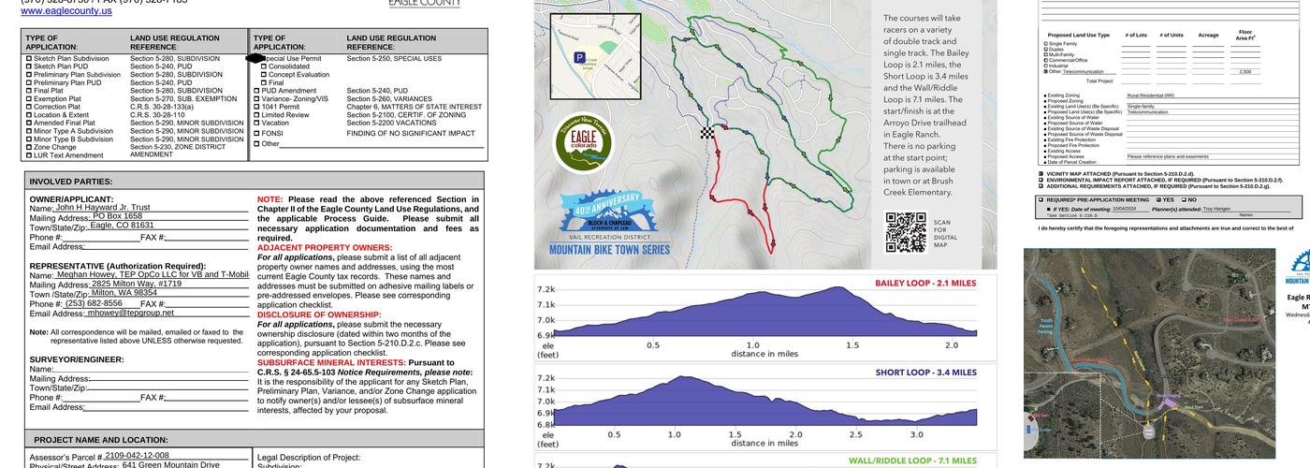Click the Short Loop 3.4 miles elevation chart
This screenshot has height=468, width=1310.
point(754,406)
